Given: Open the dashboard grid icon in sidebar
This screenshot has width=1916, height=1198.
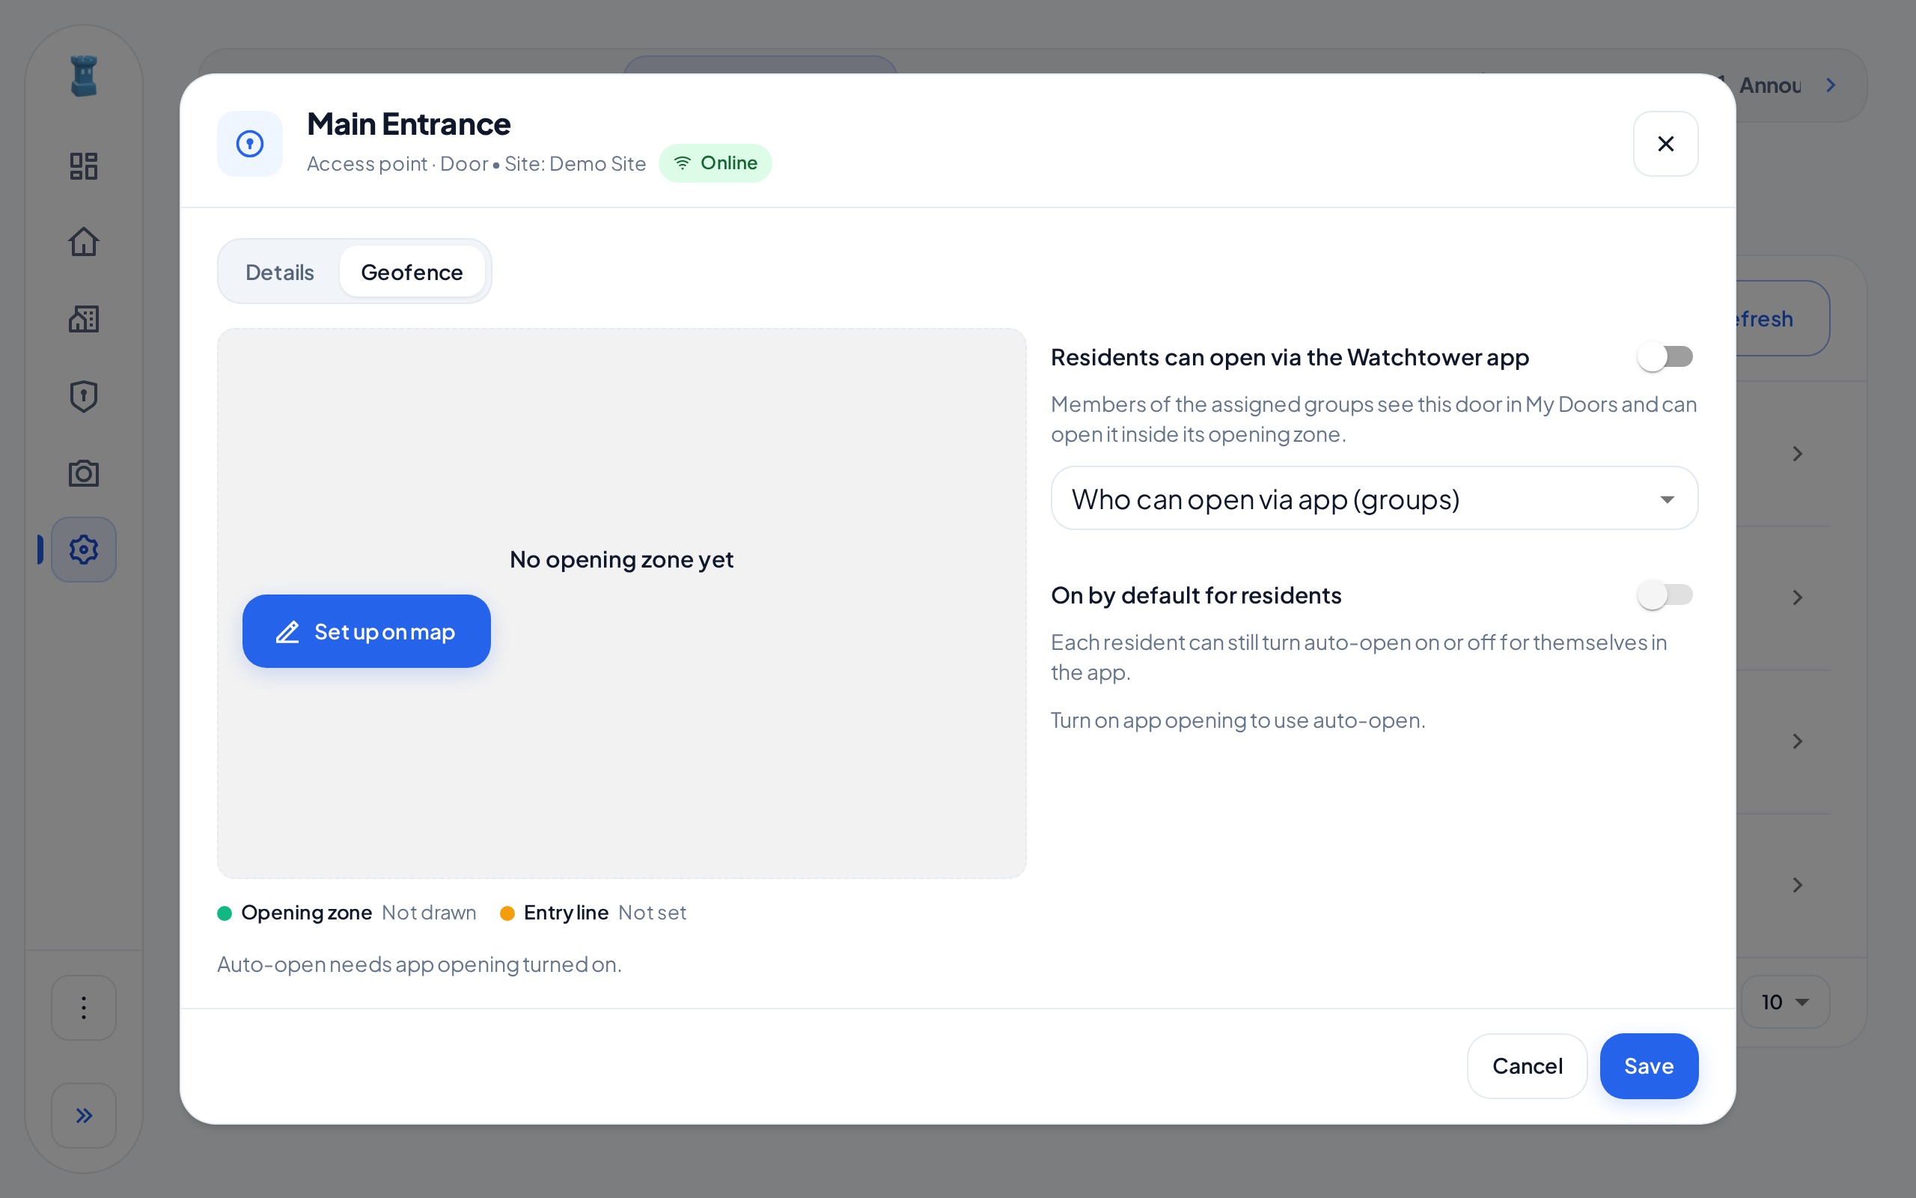Looking at the screenshot, I should [x=83, y=165].
